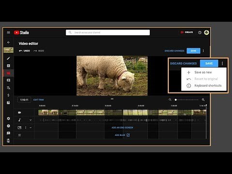This screenshot has height=174, width=232.
Task: Open Monetization dollar icon
Action: [x=8, y=95]
